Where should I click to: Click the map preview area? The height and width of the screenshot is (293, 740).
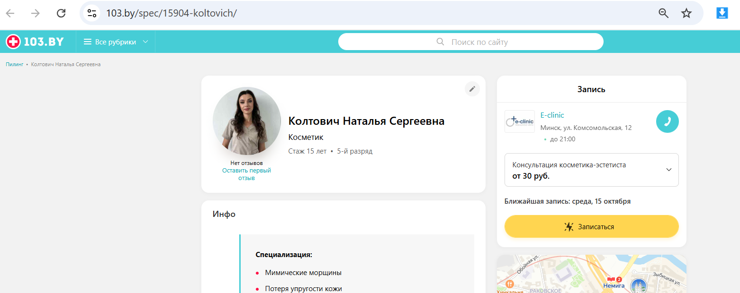[x=591, y=274]
